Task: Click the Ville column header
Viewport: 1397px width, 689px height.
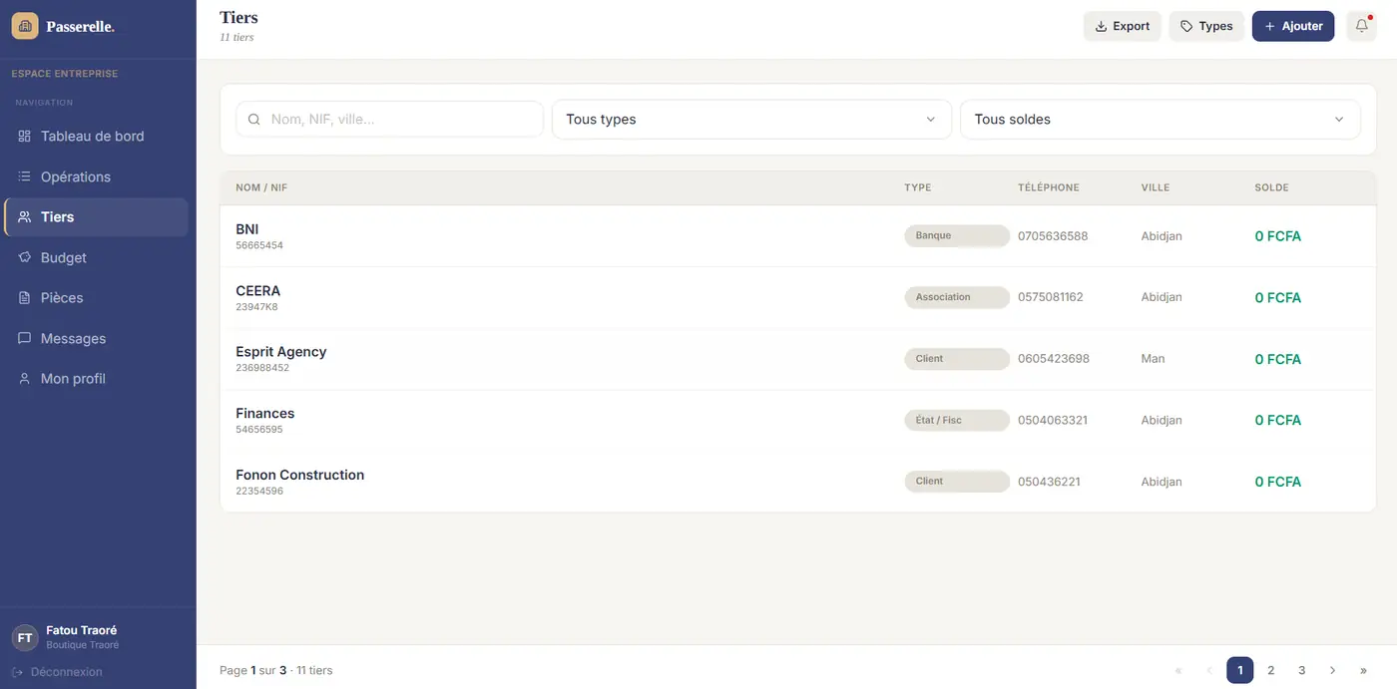Action: 1156,187
